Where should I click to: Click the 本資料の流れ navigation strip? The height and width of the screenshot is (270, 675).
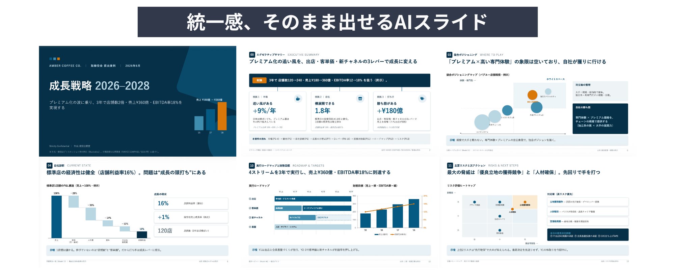tap(340, 139)
